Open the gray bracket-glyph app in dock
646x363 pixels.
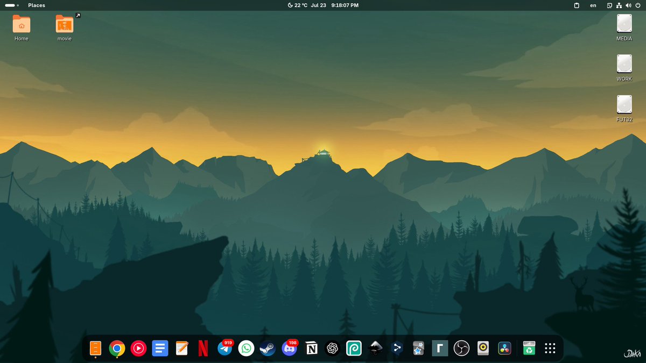(x=440, y=348)
